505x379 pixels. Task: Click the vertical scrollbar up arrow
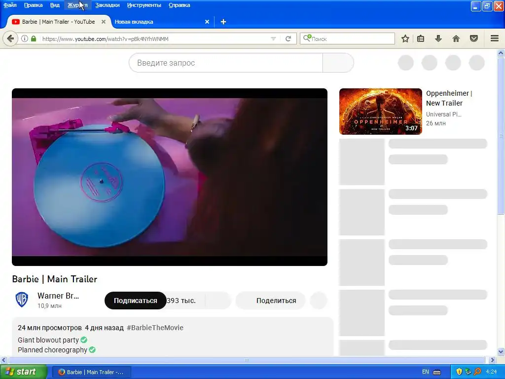pos(501,53)
